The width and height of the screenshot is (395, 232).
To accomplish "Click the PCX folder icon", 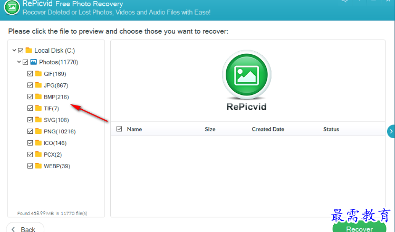I will 38,154.
